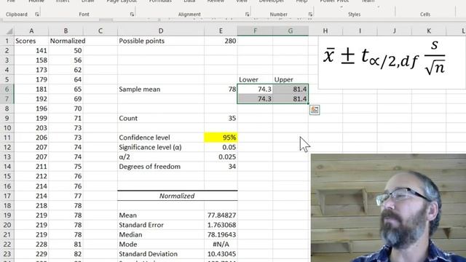Select column F header
466x262 pixels.
(255, 31)
